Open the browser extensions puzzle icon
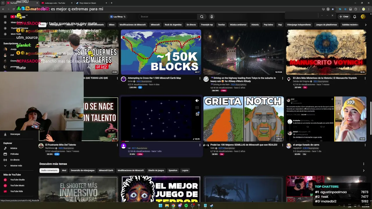372x209 pixels. point(356,9)
